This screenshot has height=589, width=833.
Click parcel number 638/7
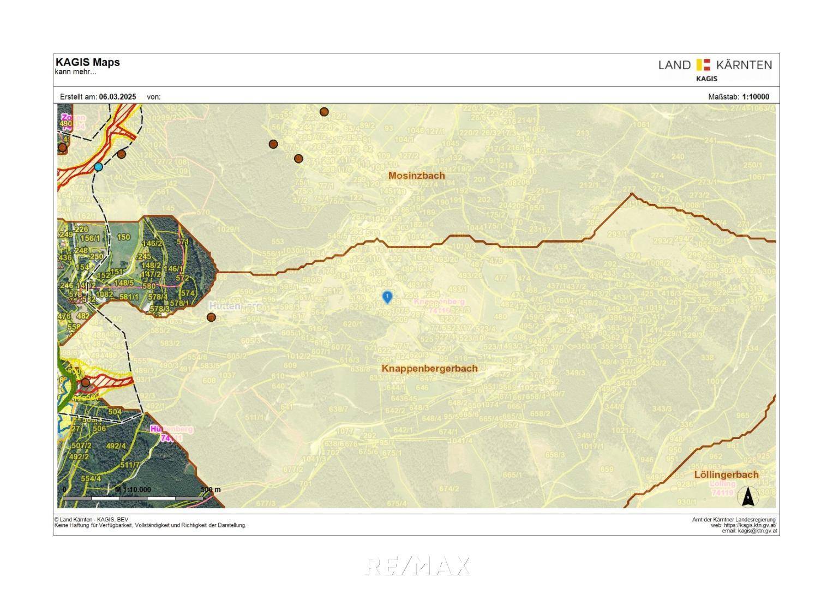pyautogui.click(x=338, y=408)
